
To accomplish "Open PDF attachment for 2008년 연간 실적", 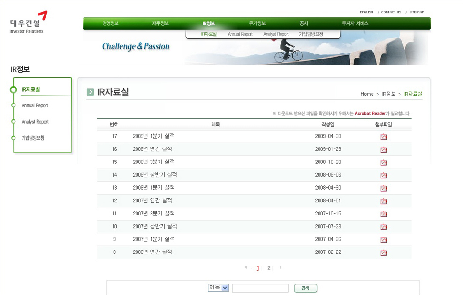I will coord(383,149).
